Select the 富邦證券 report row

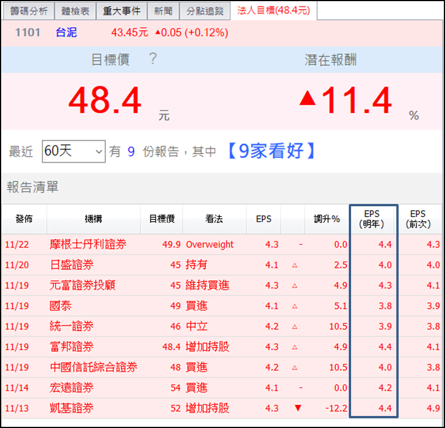point(222,347)
